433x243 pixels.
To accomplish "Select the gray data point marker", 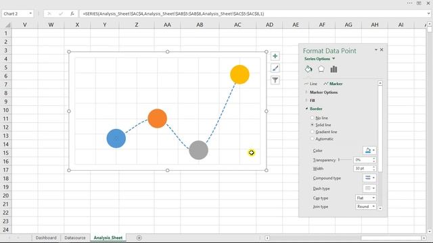I will pyautogui.click(x=198, y=150).
